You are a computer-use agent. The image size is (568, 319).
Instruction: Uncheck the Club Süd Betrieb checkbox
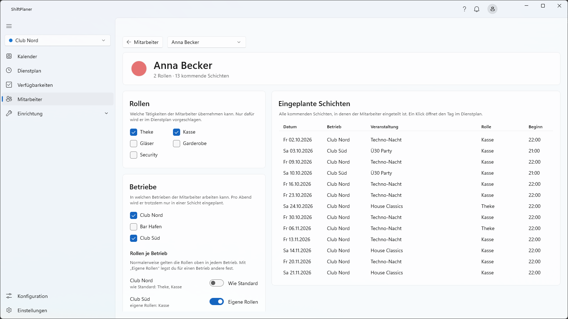coord(134,238)
